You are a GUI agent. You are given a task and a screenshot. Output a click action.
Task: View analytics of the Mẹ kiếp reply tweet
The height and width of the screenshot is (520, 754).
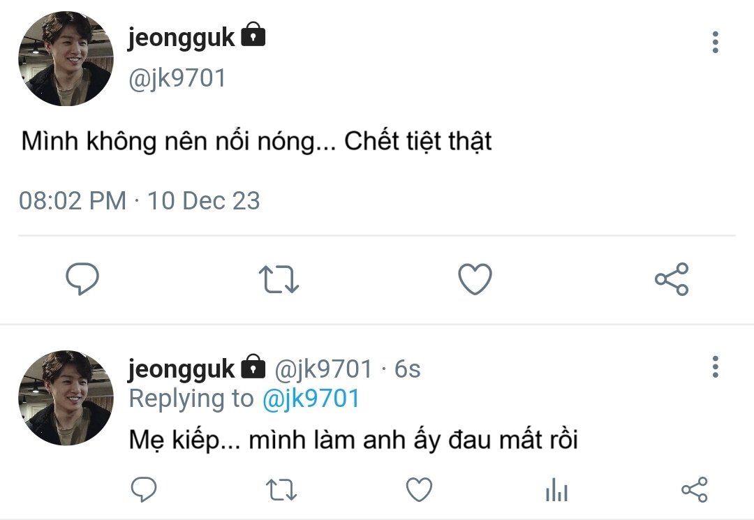point(556,490)
